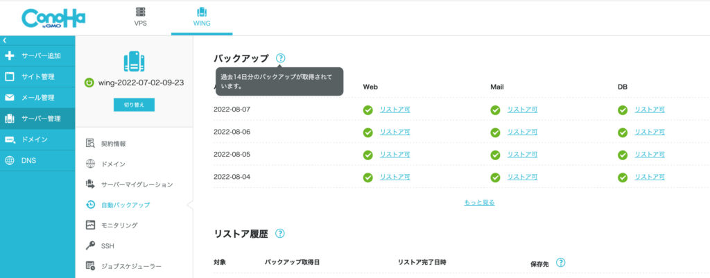710x278 pixels.
Task: Collapse the left sidebar with the chevron
Action: (x=4, y=41)
